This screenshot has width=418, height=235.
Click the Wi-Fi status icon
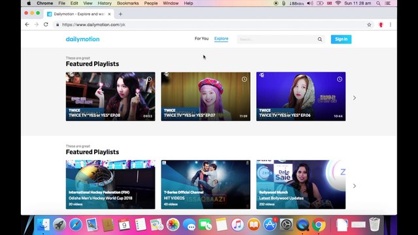tap(338, 3)
